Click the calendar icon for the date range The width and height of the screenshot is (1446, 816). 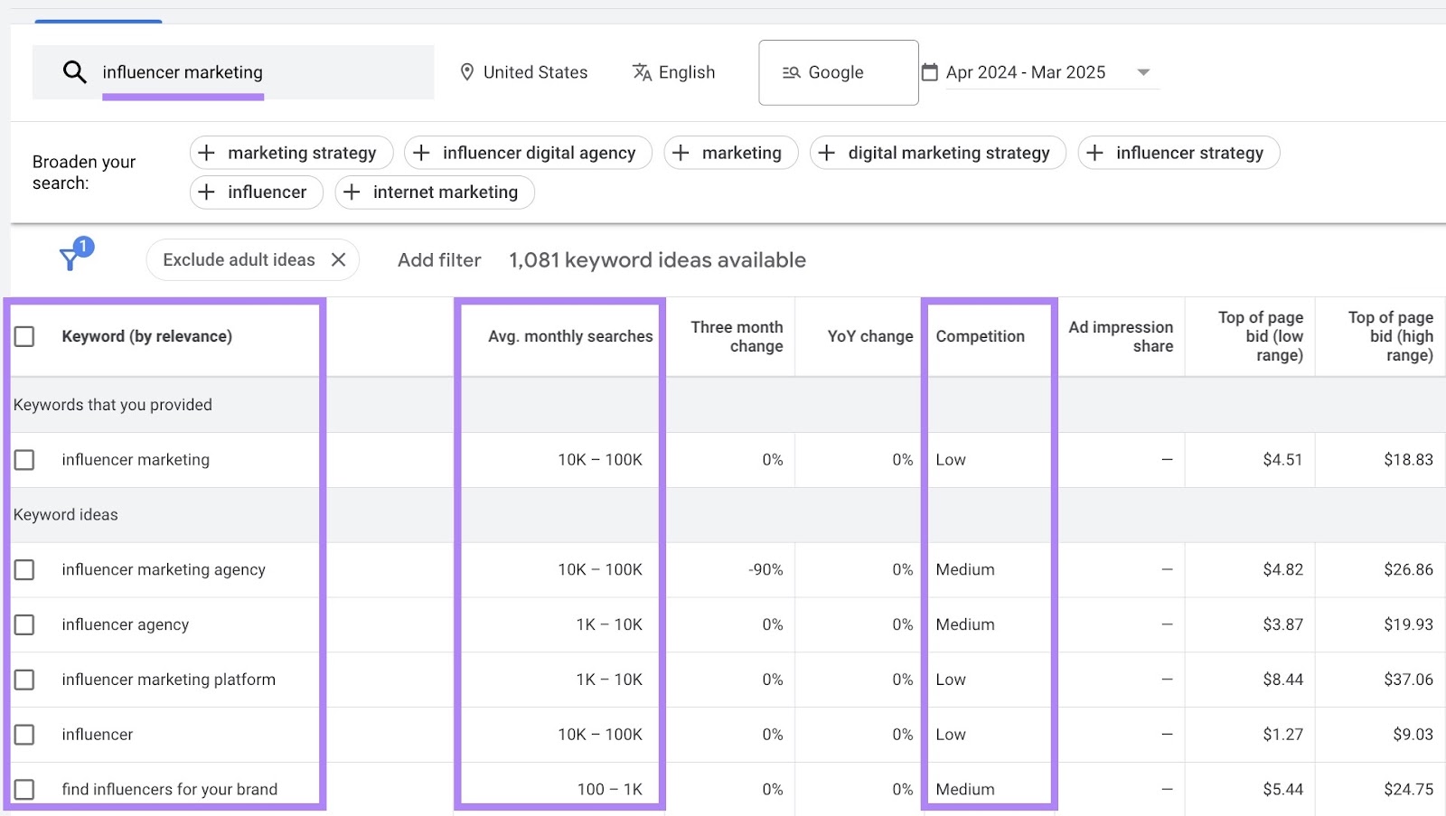(932, 72)
